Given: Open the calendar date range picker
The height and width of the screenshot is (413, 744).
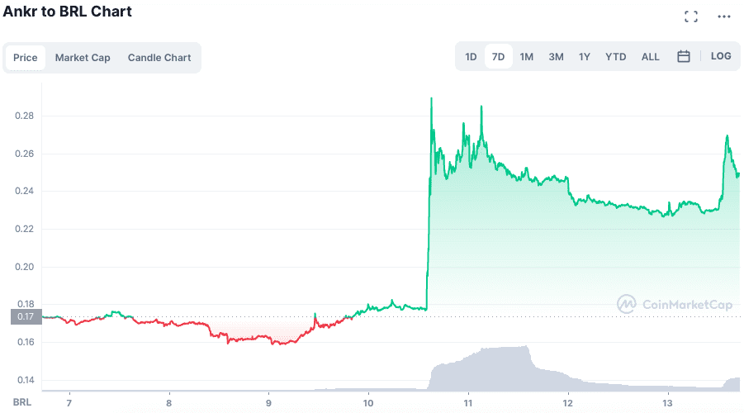Looking at the screenshot, I should (x=684, y=57).
